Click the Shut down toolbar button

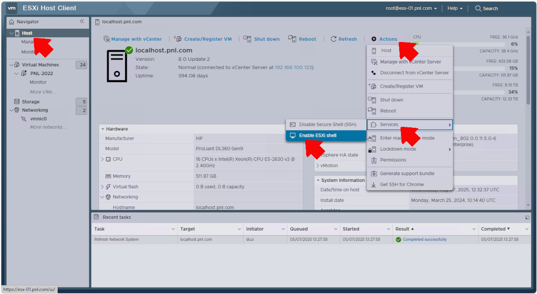(261, 39)
